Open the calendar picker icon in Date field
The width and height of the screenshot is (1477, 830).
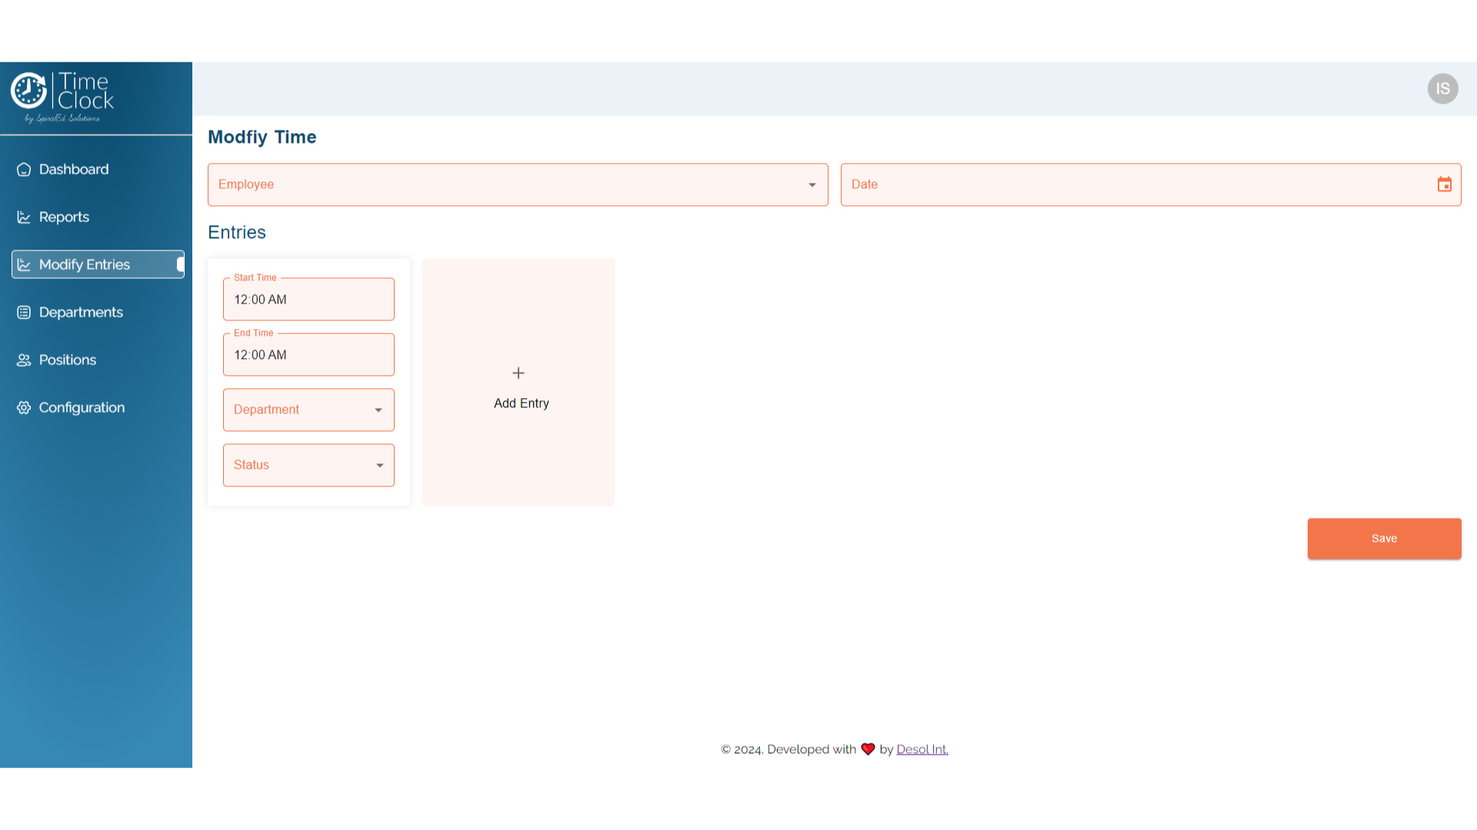tap(1444, 184)
